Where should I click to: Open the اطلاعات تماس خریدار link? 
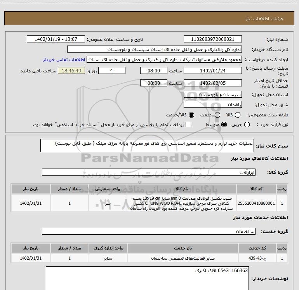64,60
